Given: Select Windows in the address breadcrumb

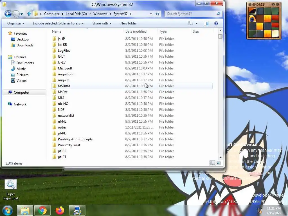Looking at the screenshot, I should (x=100, y=14).
